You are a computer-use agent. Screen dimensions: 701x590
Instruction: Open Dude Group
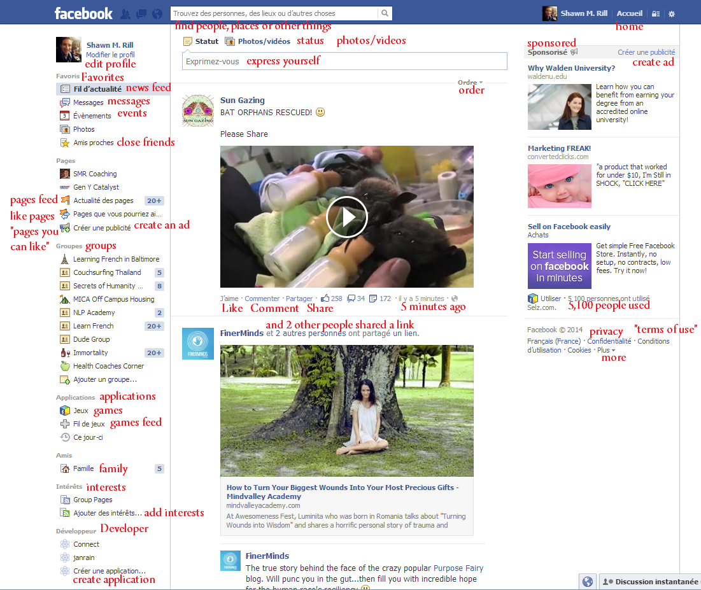[x=91, y=339]
